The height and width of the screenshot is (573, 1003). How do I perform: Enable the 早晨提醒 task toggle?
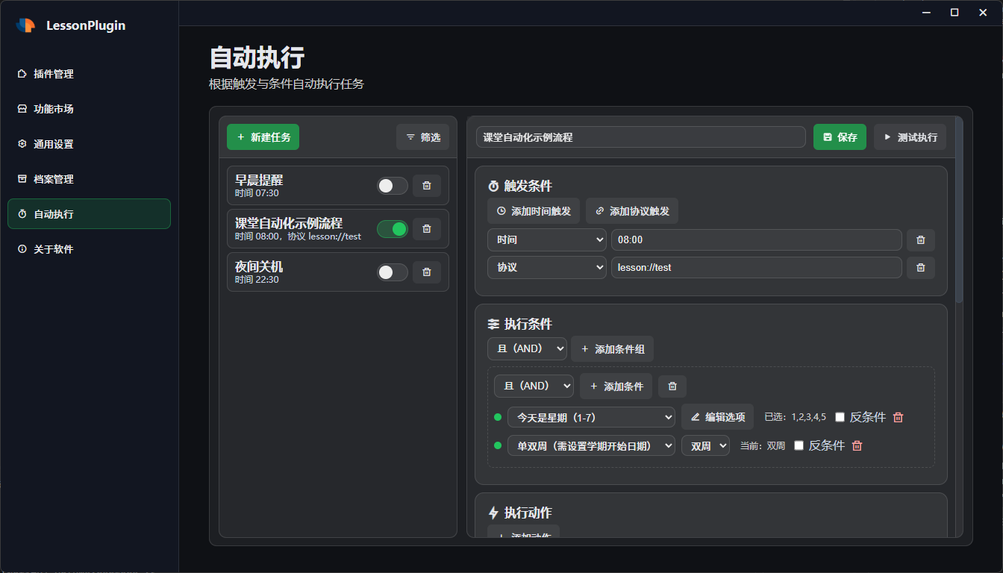click(x=392, y=186)
